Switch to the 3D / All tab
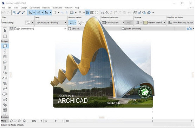Screen dimensions: 195x128 tap(75, 29)
